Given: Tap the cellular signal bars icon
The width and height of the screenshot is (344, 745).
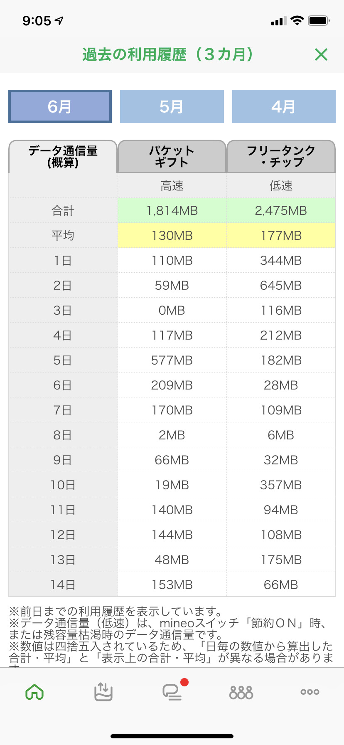Looking at the screenshot, I should pyautogui.click(x=278, y=21).
